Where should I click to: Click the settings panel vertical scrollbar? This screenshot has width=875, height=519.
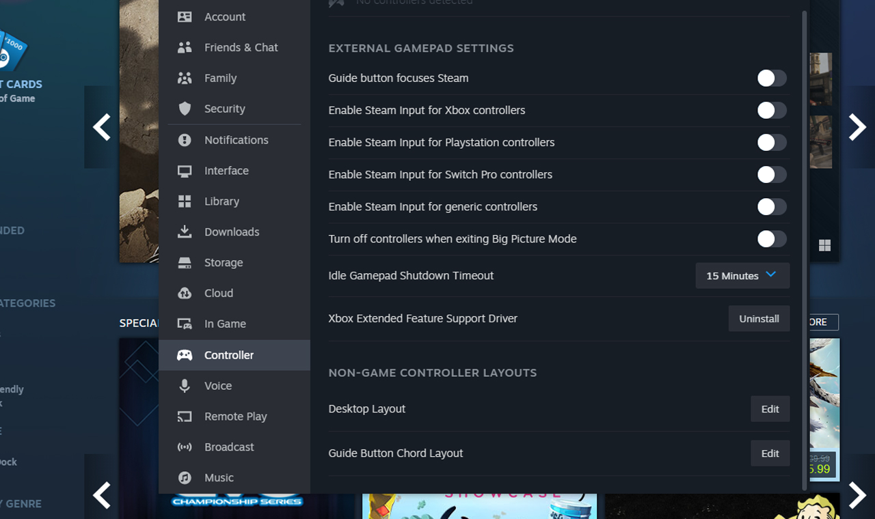click(805, 246)
